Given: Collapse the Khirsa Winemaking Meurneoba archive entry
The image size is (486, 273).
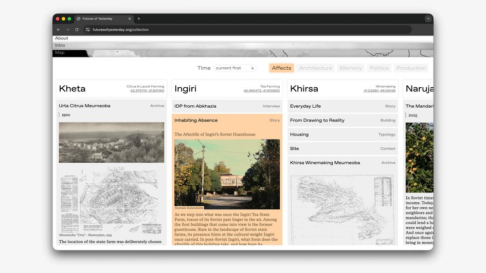Looking at the screenshot, I should coord(343,163).
